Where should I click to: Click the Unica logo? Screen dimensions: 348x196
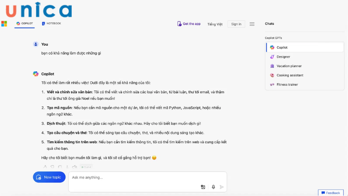point(39,10)
